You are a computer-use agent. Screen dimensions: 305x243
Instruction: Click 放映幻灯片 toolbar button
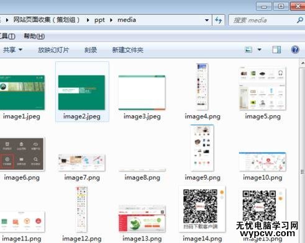click(53, 50)
